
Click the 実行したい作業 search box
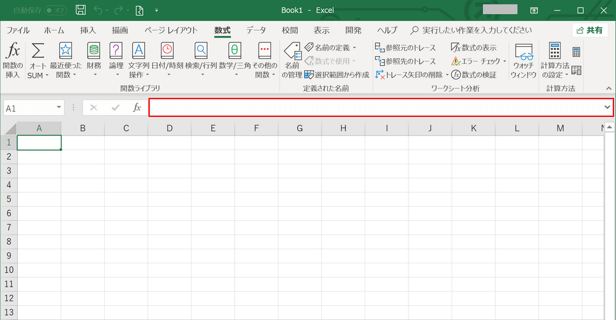(471, 30)
